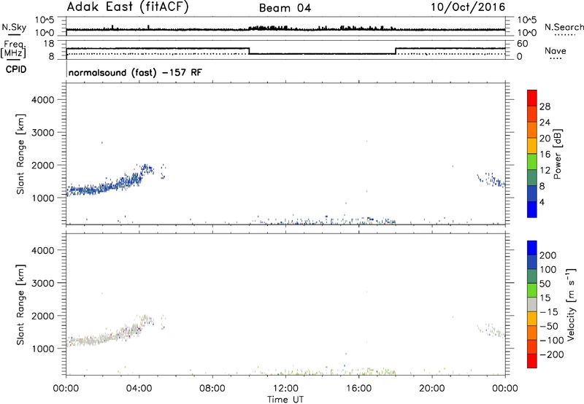Click the '12:00' time tick label

pyautogui.click(x=285, y=389)
